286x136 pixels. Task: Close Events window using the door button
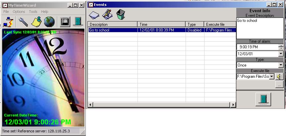tap(263, 99)
